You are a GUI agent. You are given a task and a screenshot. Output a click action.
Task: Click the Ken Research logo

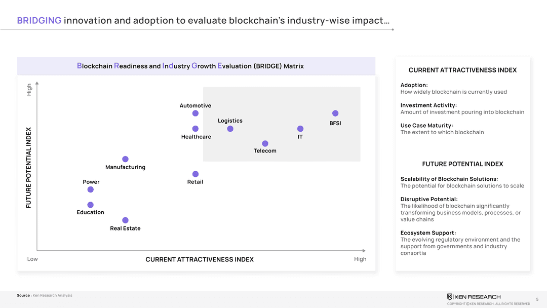click(x=474, y=296)
